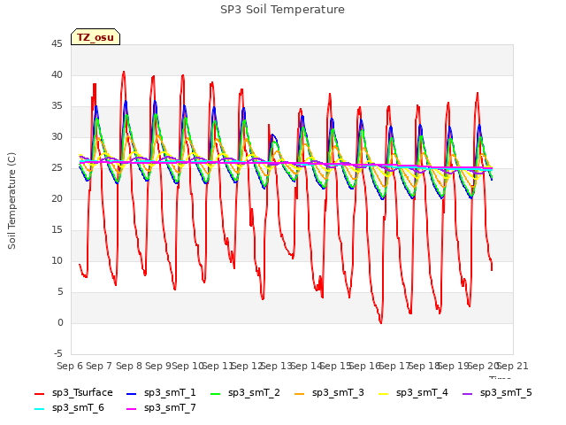Screen dimensions: 566x425
Task: Click the 20 y-axis tick label
Action: 57,198
